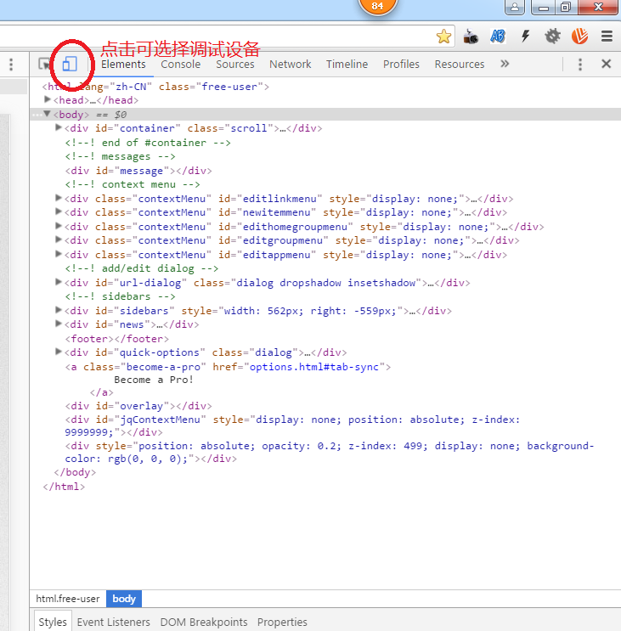Show more DevTools tabs with double chevron

point(505,64)
